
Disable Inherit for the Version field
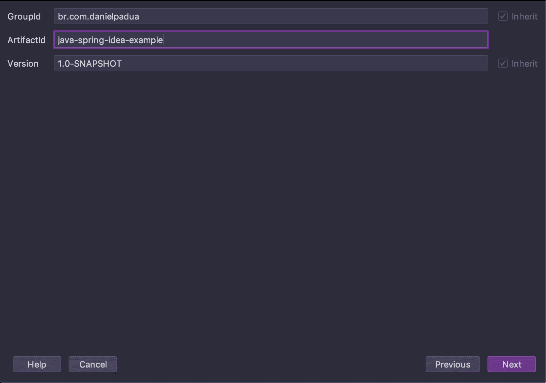pyautogui.click(x=503, y=63)
